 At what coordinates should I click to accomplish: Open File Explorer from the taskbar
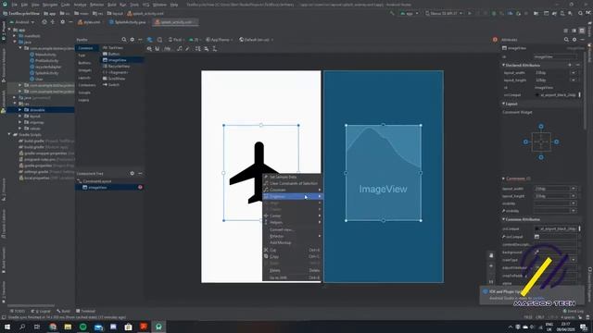(68, 327)
